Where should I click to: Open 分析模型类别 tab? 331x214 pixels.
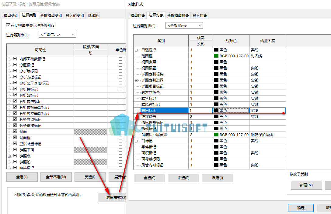[x=51, y=15]
